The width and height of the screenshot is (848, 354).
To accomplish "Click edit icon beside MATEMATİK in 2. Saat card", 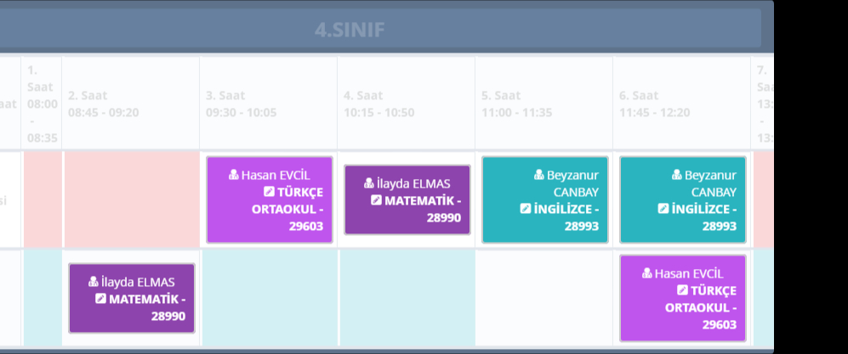I will click(x=100, y=299).
